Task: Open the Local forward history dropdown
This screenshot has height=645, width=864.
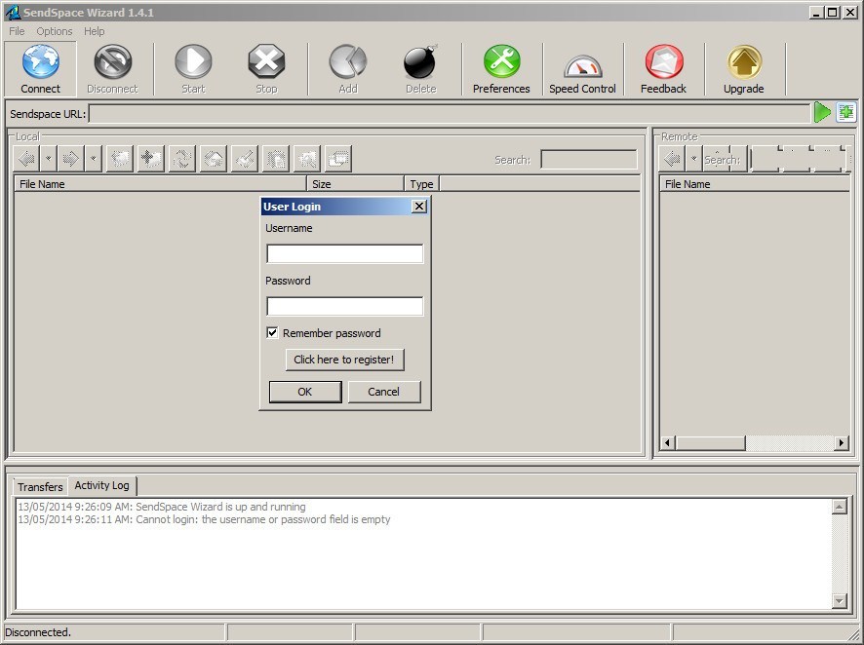Action: (x=93, y=159)
